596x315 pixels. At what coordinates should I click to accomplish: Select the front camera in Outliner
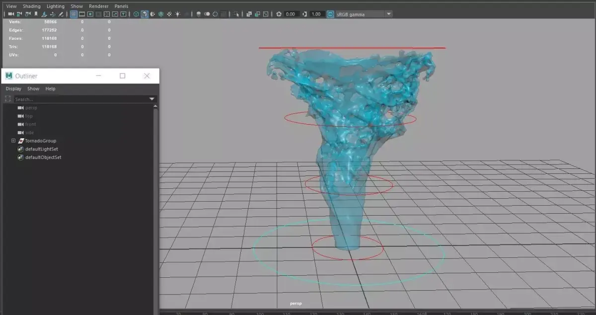click(x=30, y=124)
